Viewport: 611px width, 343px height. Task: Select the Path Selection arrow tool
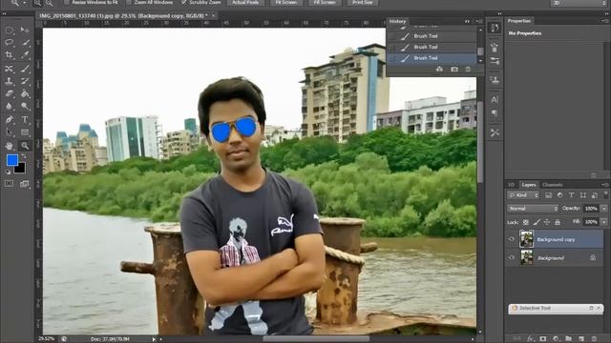(x=9, y=132)
